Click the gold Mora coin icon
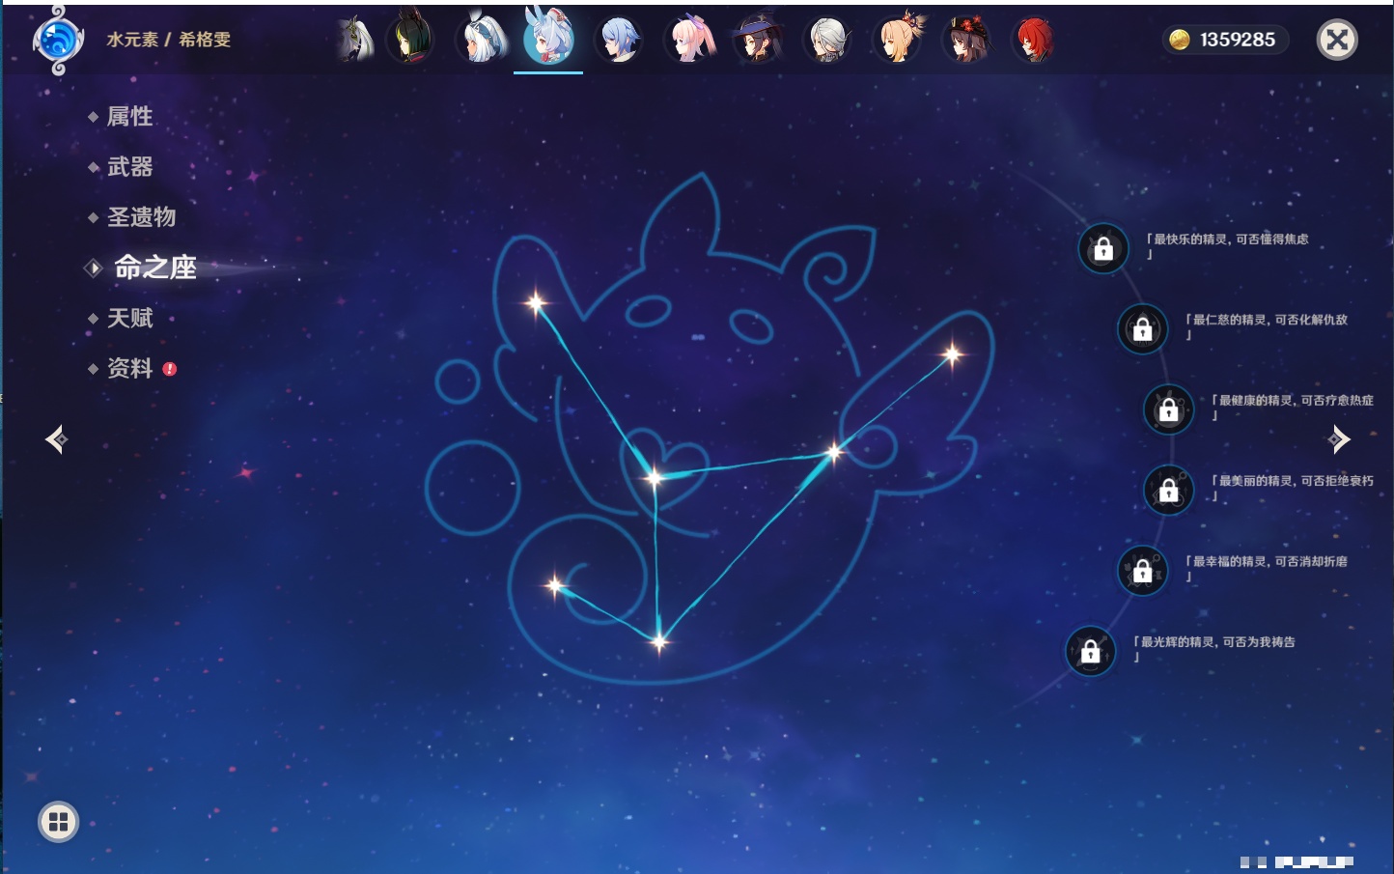 [1180, 40]
